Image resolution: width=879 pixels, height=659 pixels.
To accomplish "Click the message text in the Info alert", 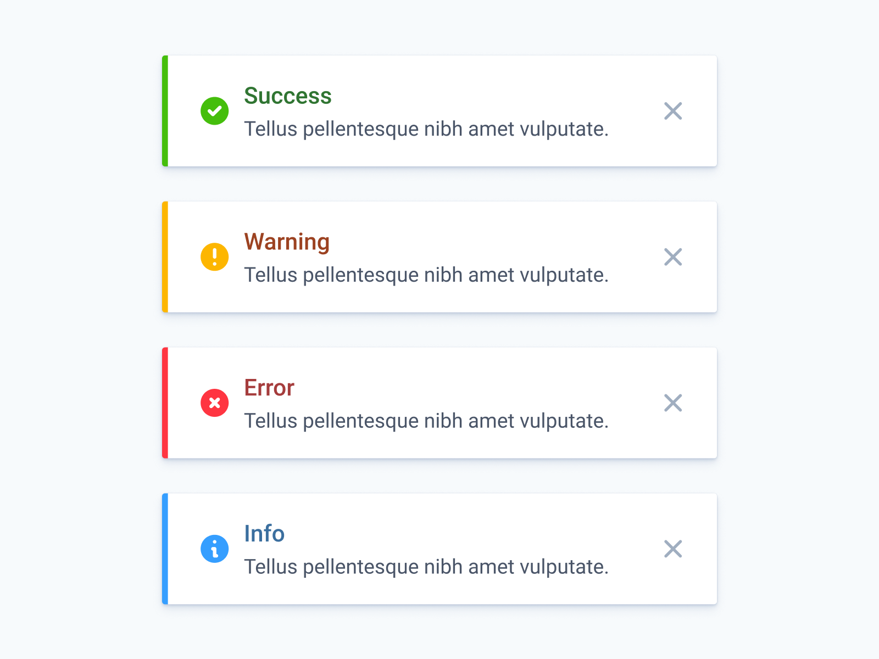I will pos(427,566).
